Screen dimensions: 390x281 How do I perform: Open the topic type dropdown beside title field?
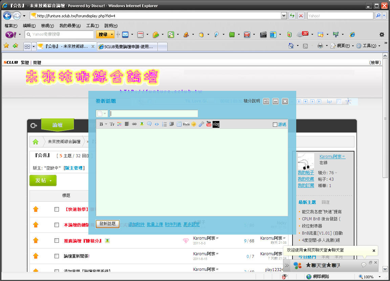click(102, 114)
